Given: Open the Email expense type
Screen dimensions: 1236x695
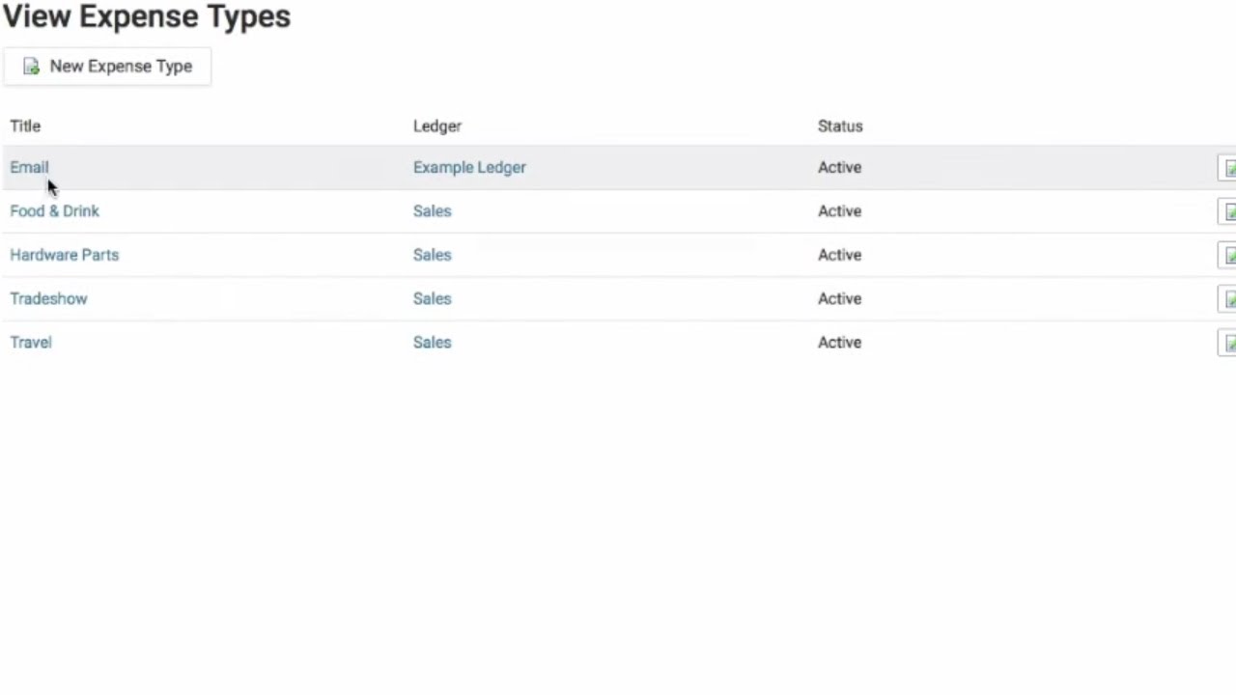Looking at the screenshot, I should tap(29, 167).
